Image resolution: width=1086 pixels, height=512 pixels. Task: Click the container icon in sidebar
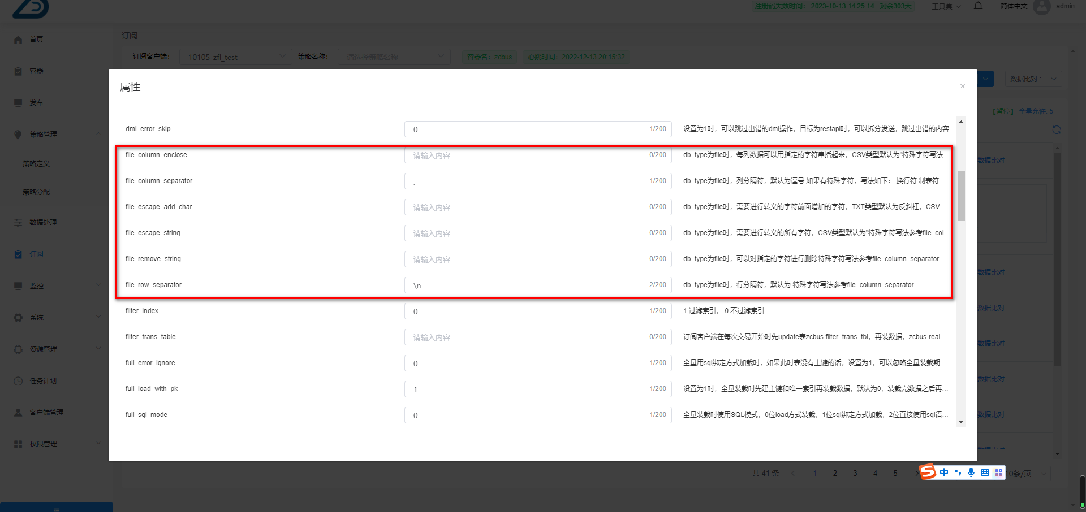tap(18, 71)
